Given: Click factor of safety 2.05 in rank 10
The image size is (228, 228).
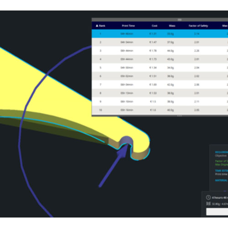Looking at the screenshot, I should 197,110.
